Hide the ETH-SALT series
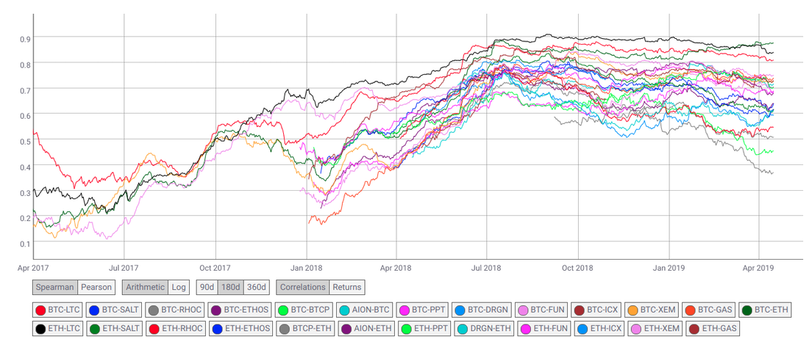The height and width of the screenshot is (353, 809). click(113, 328)
